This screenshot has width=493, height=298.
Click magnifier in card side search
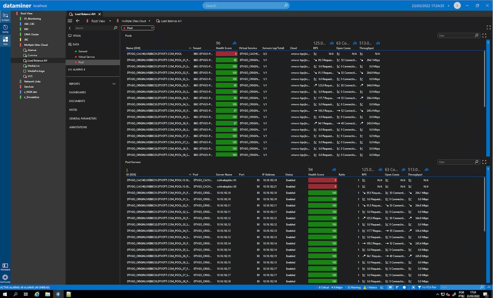(116, 28)
